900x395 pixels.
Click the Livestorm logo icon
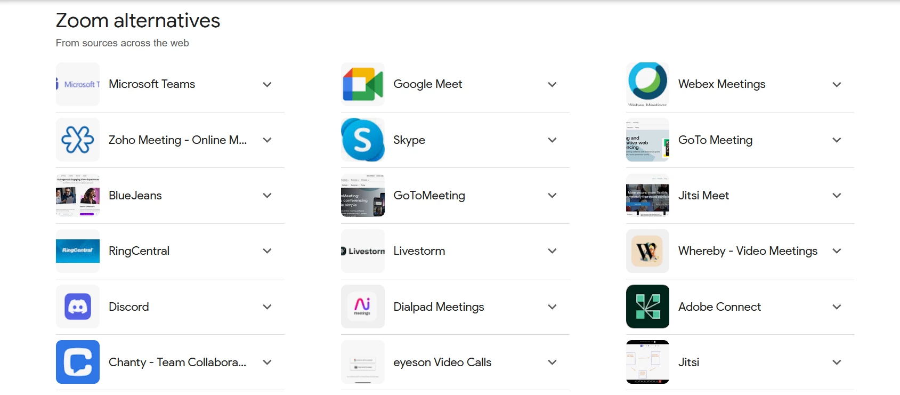pyautogui.click(x=363, y=251)
